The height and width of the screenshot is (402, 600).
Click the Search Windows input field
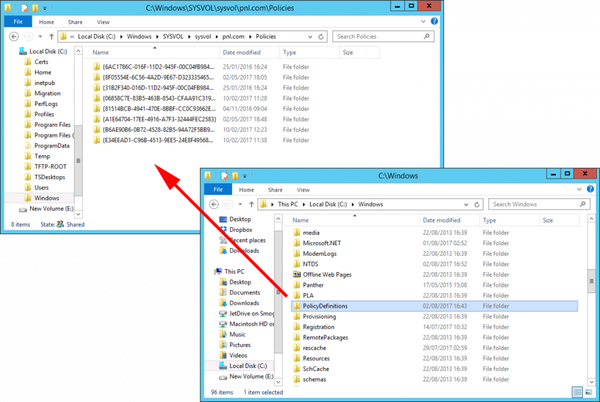538,204
